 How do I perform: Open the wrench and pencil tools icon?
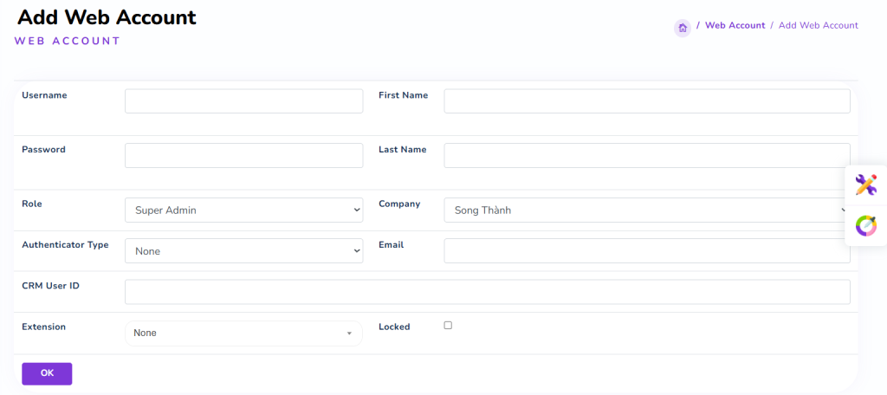(x=865, y=185)
